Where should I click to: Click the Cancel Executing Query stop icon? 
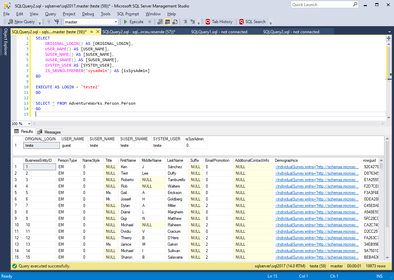(150, 22)
